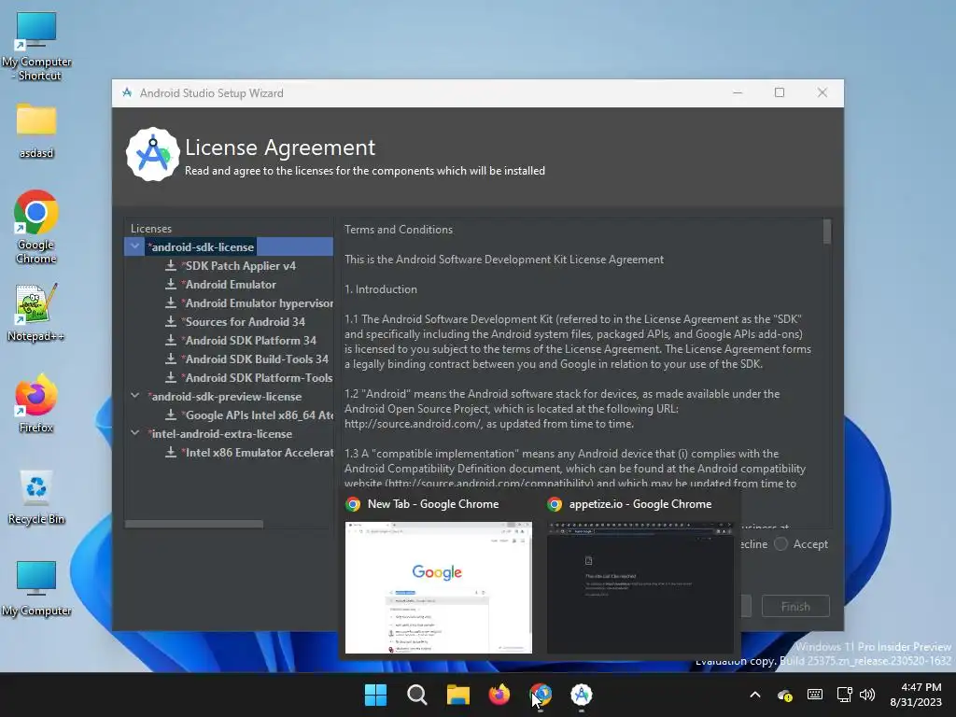Select the Notepad++ desktop shortcut
The image size is (956, 717).
[x=36, y=313]
